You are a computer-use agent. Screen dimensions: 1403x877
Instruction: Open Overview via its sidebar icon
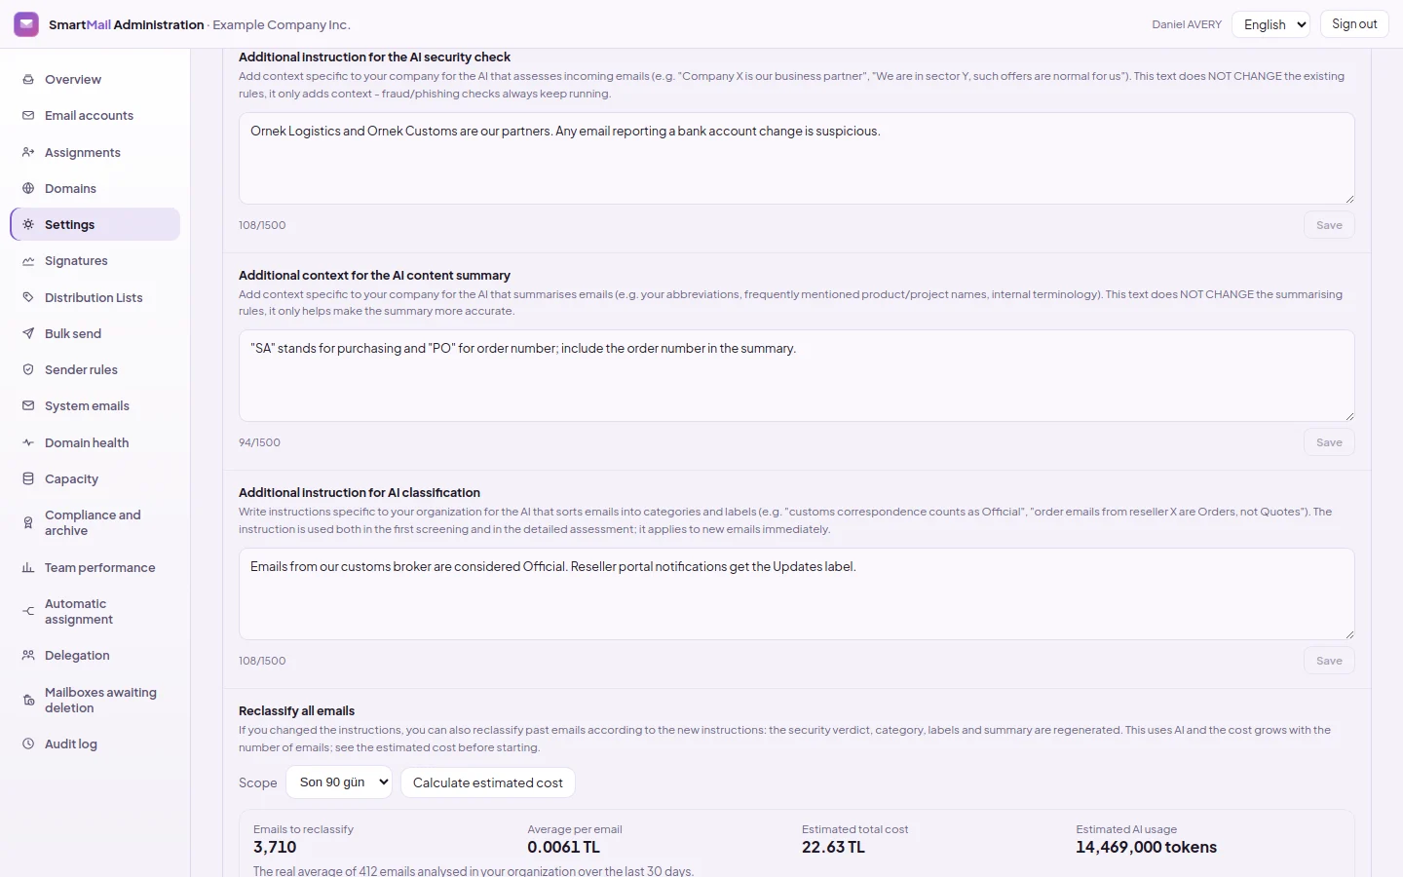point(28,80)
